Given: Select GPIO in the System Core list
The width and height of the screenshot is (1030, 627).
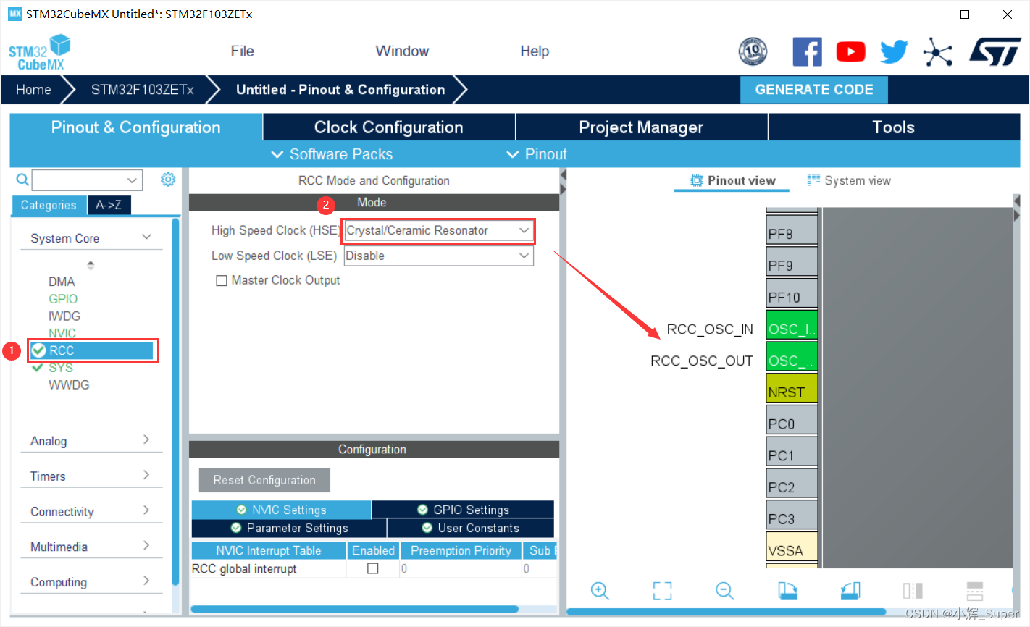Looking at the screenshot, I should (x=63, y=298).
